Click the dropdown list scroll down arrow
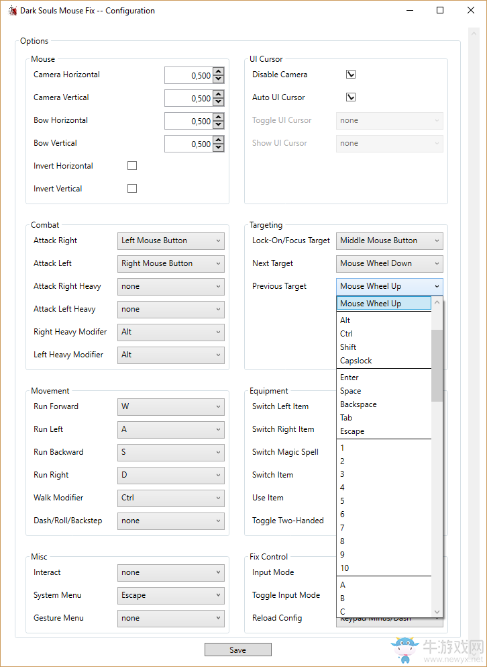Viewport: 487px width, 667px height. [437, 612]
